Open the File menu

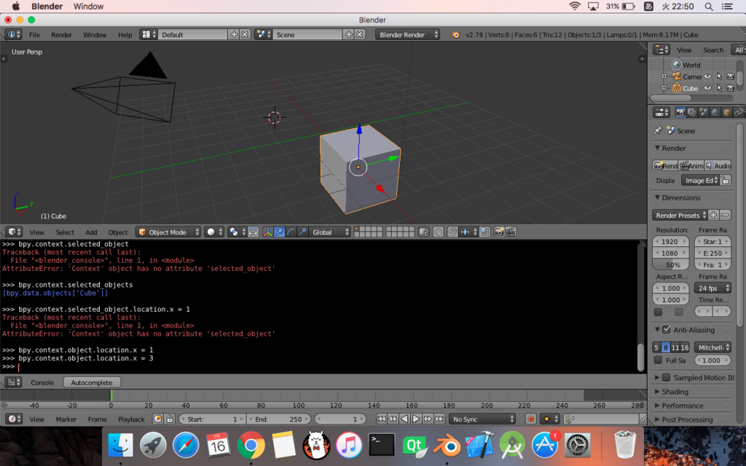pos(34,35)
